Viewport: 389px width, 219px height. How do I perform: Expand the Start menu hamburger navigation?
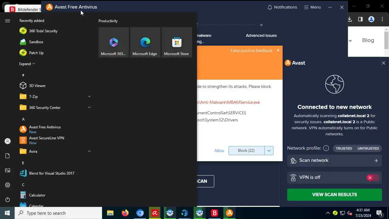pyautogui.click(x=8, y=21)
